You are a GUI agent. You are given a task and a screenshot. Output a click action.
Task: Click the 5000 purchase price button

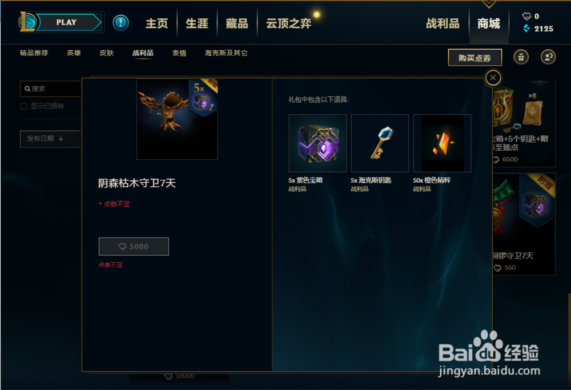pyautogui.click(x=134, y=247)
